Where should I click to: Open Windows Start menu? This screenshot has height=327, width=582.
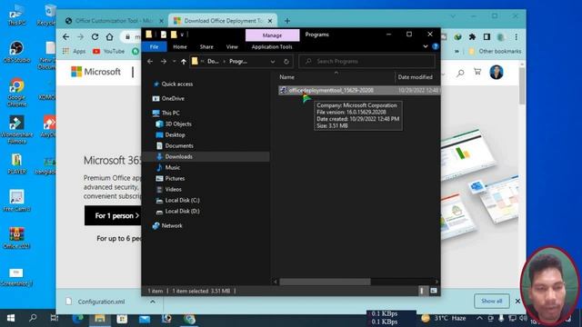click(11, 318)
